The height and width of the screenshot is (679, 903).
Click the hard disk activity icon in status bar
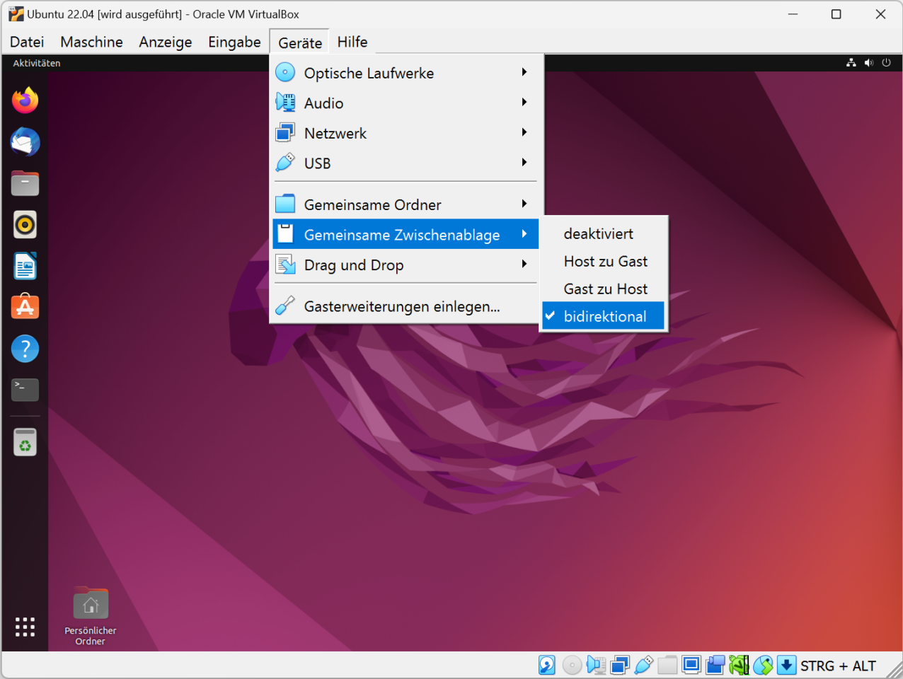pyautogui.click(x=547, y=666)
